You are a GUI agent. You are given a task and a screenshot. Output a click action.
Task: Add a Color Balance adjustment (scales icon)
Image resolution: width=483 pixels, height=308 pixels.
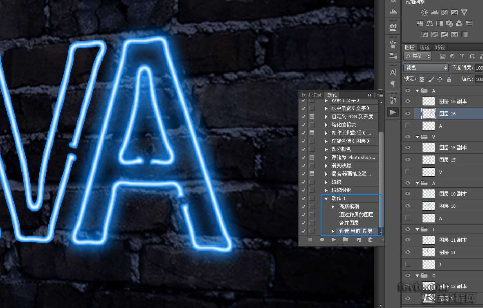(x=430, y=23)
